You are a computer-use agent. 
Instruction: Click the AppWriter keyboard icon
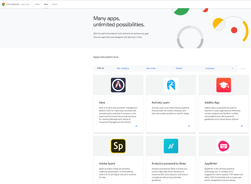224,146
